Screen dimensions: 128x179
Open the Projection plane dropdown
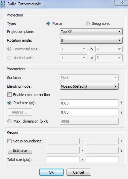coord(91,32)
